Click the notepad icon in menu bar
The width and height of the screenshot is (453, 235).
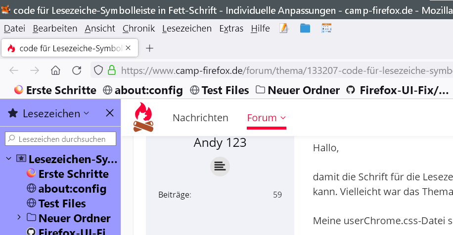click(283, 28)
